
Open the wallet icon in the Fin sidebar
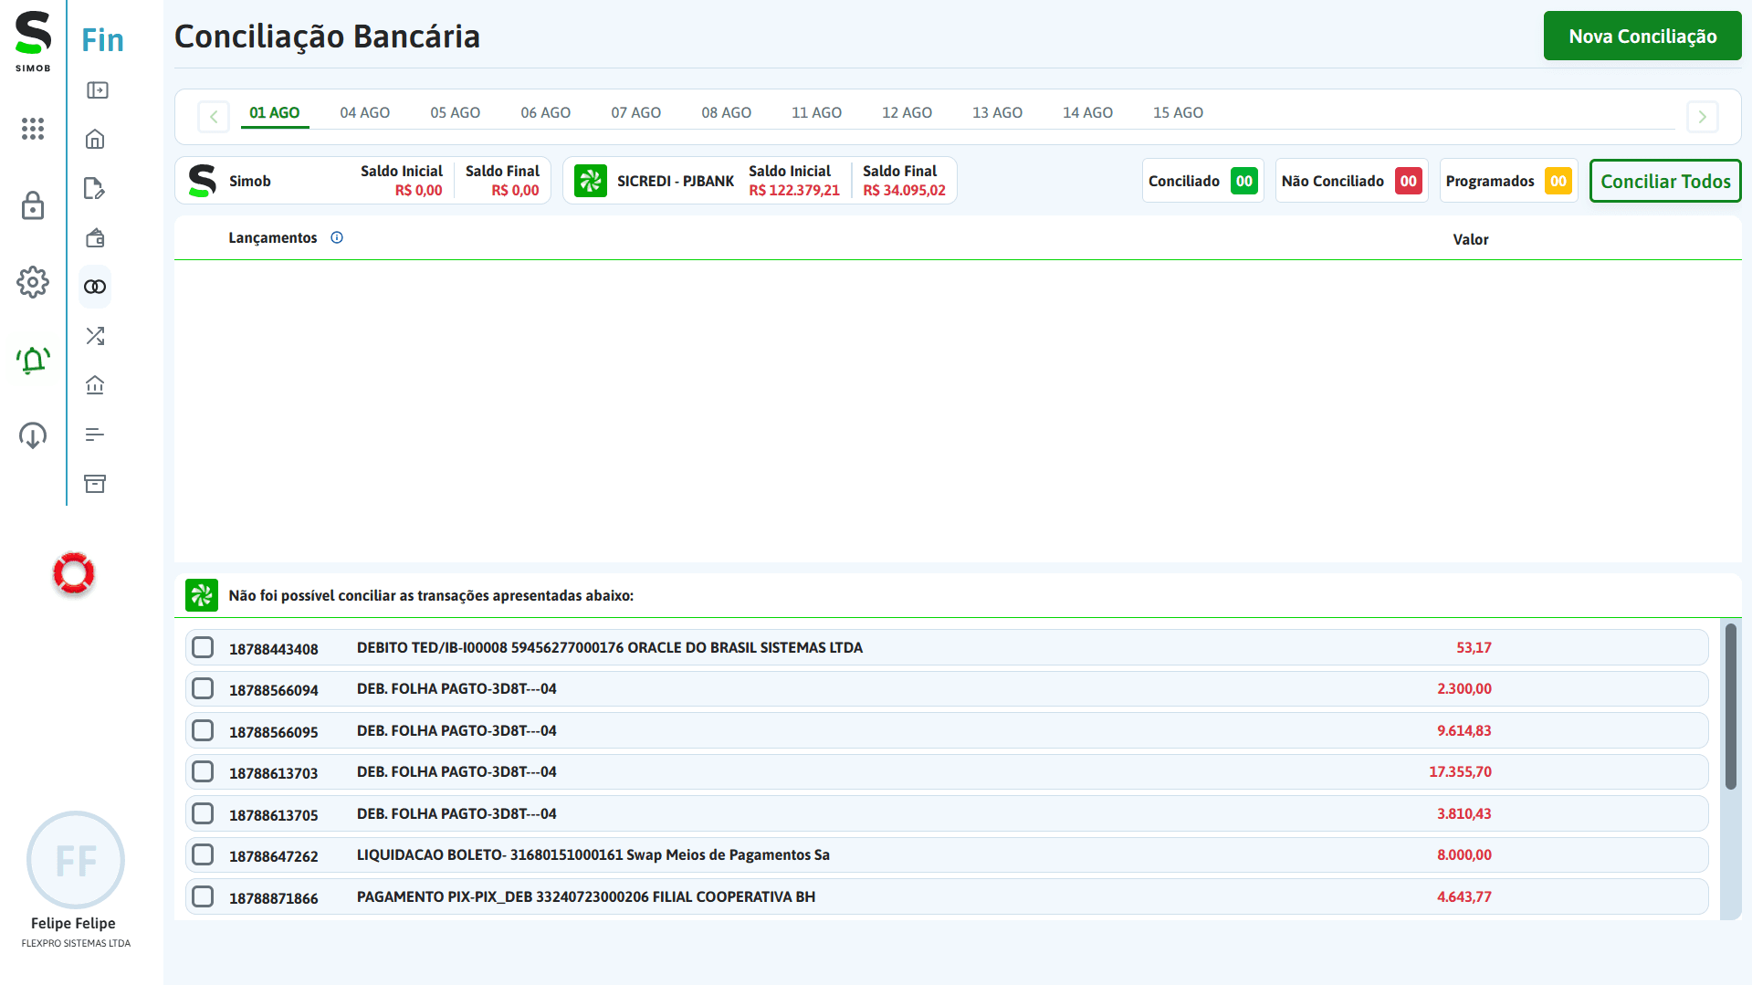[x=94, y=237]
